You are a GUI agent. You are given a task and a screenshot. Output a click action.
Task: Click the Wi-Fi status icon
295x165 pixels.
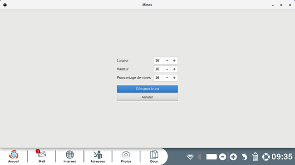[x=190, y=157]
